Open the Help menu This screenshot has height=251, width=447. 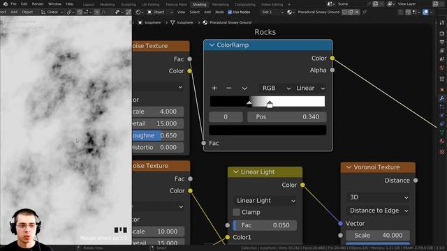70,4
